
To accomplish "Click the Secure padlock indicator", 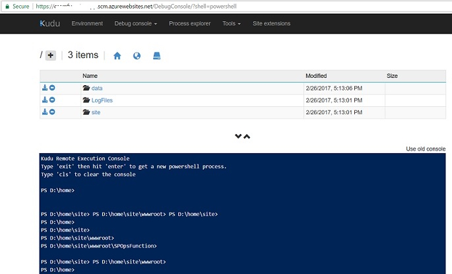I will click(17, 7).
